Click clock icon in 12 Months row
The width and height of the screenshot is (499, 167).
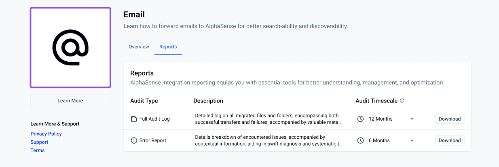click(361, 119)
